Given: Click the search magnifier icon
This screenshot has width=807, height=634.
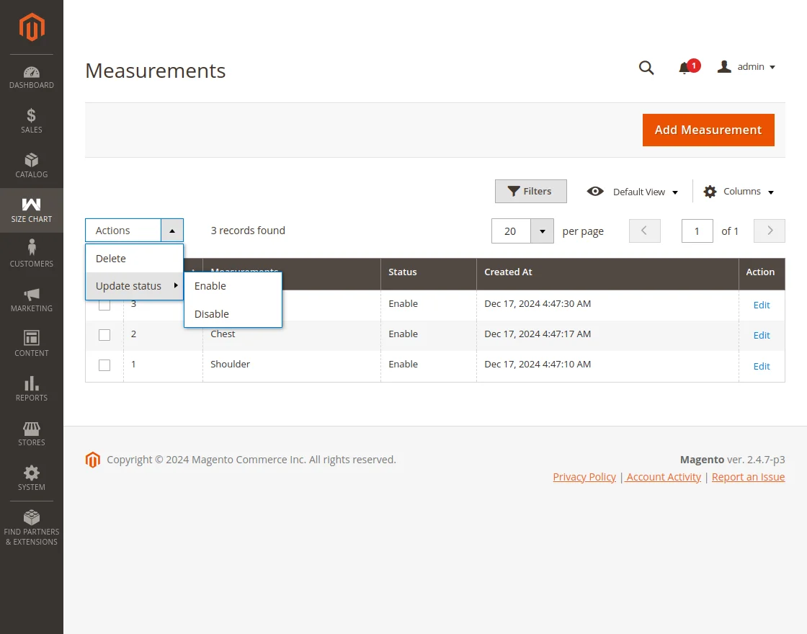Looking at the screenshot, I should click(x=646, y=68).
